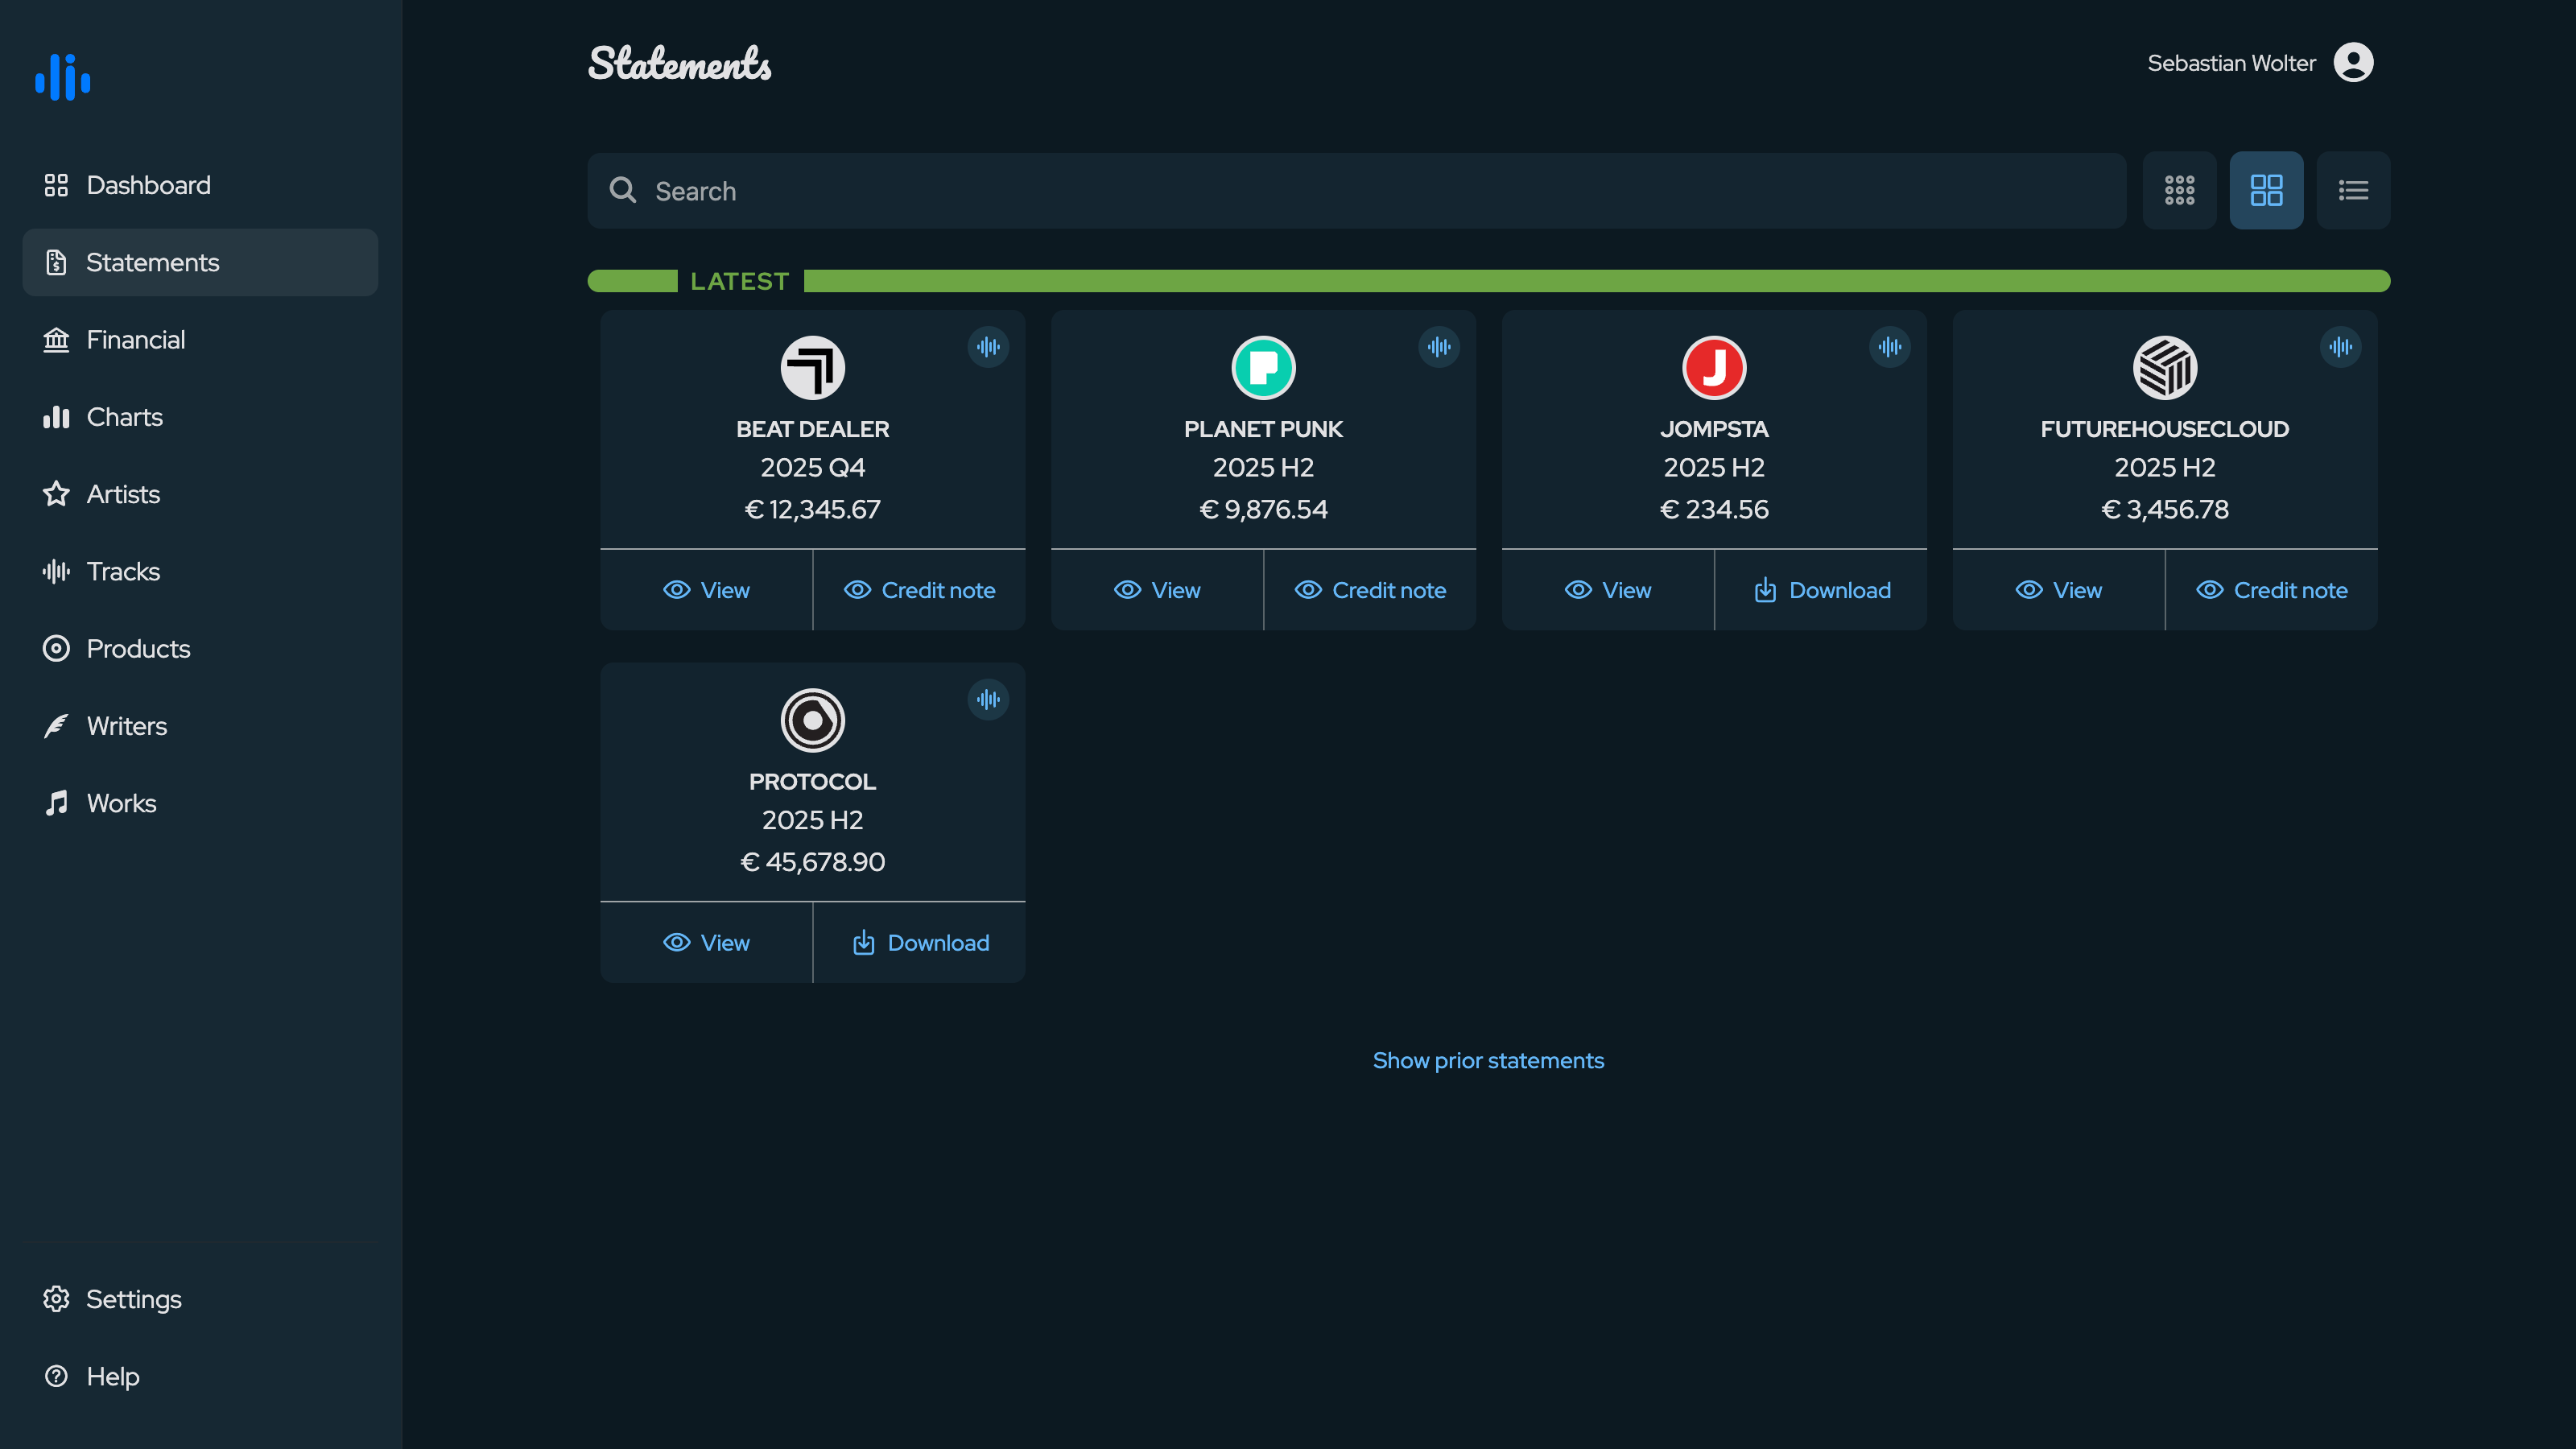Click the waveform icon on Protocol card
Viewport: 2576px width, 1449px height.
(x=988, y=700)
